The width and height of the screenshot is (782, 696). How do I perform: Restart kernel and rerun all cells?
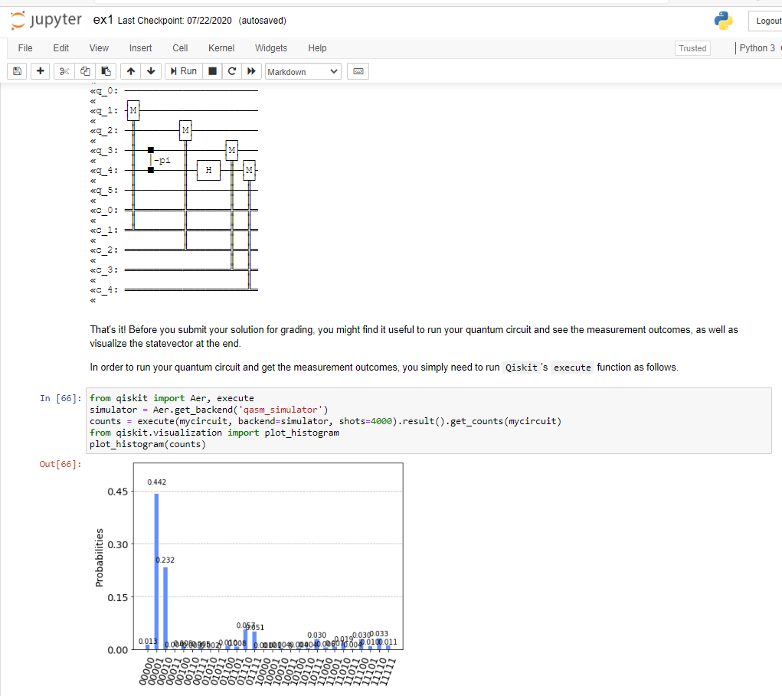(250, 71)
